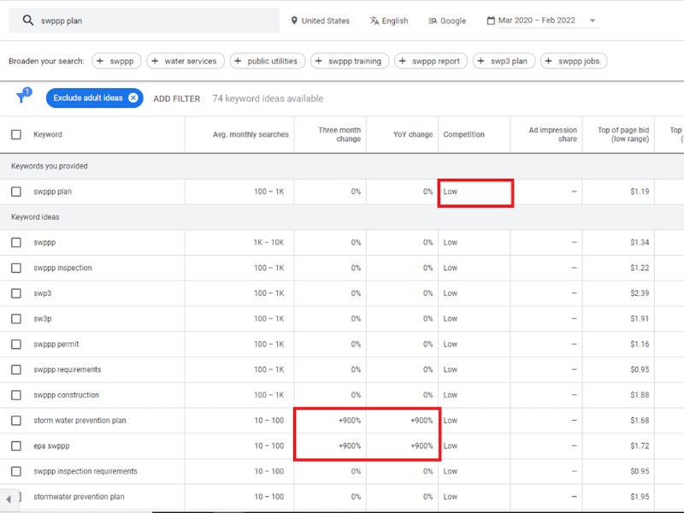
Task: Click the plus icon on swppp suggestion
Action: (x=100, y=61)
